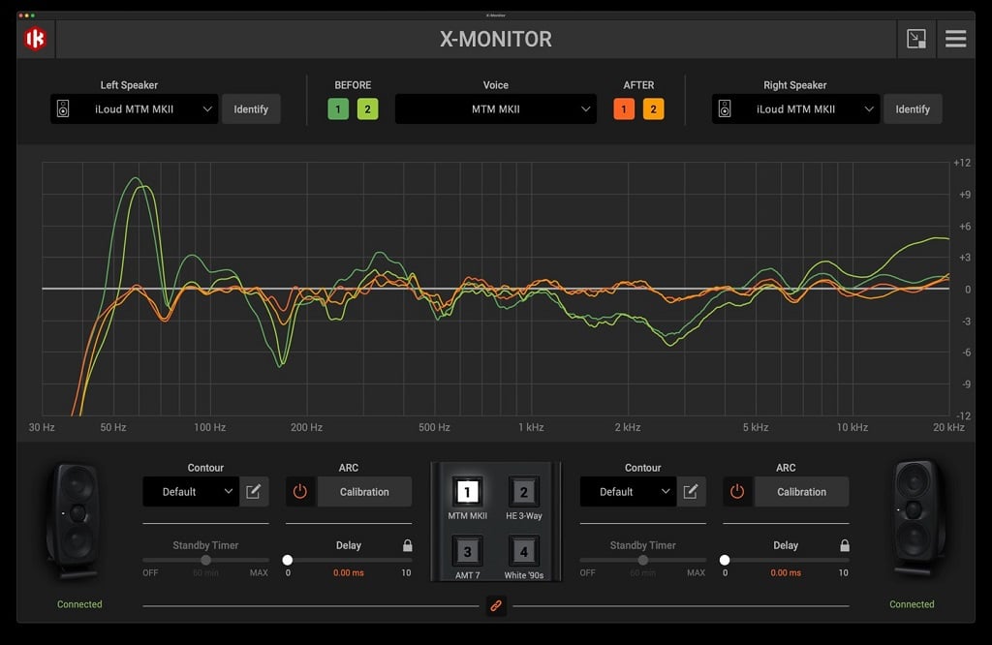Image resolution: width=992 pixels, height=645 pixels.
Task: Select voice preset 4 White '90s
Action: (x=524, y=551)
